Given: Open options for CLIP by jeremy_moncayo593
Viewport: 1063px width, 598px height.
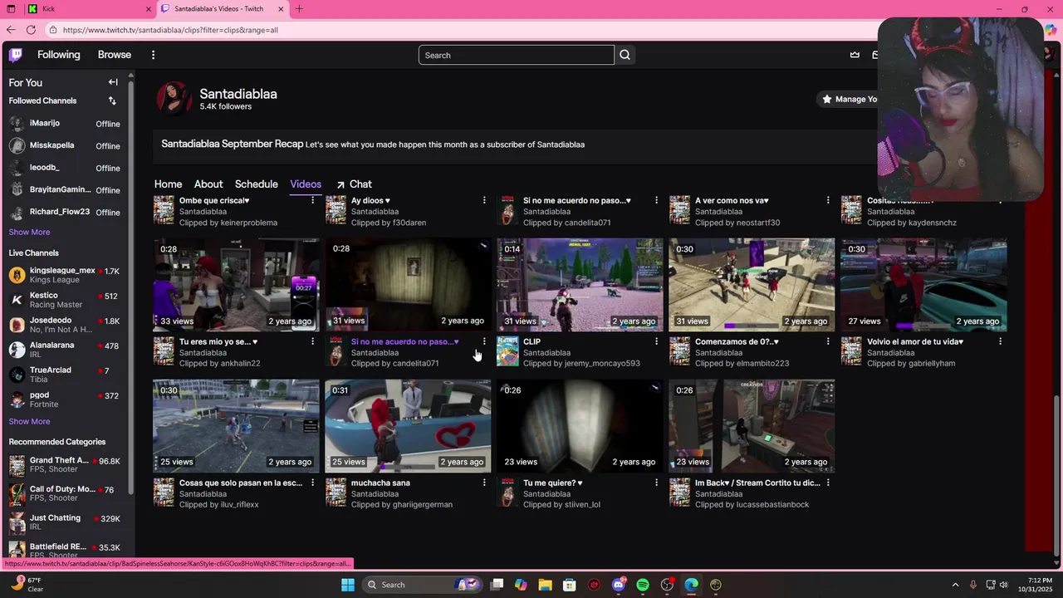Looking at the screenshot, I should coord(656,341).
